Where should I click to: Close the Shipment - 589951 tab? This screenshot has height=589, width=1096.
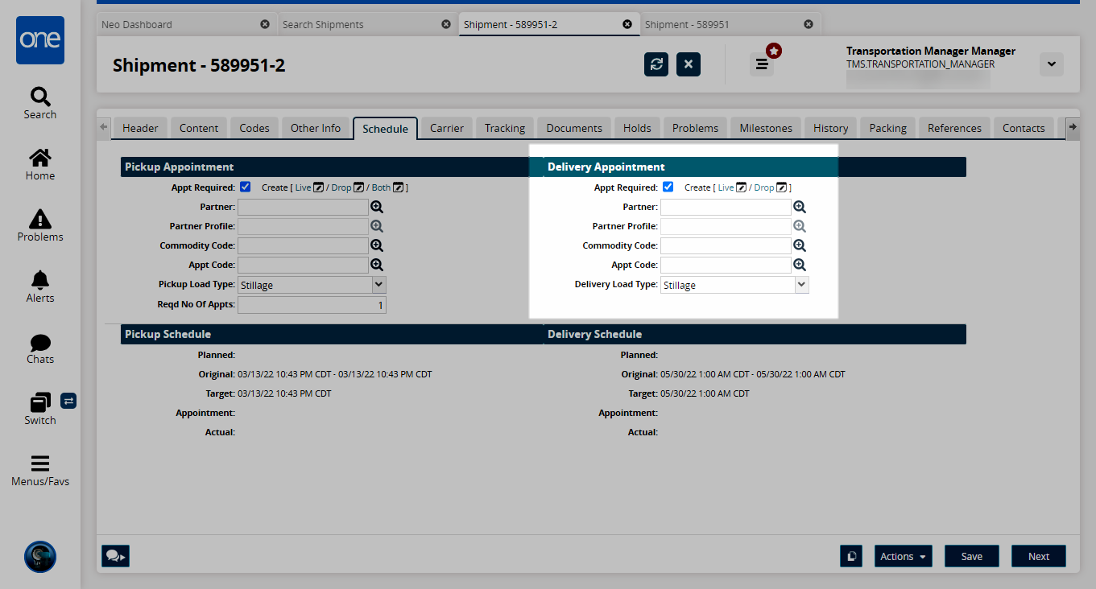809,24
